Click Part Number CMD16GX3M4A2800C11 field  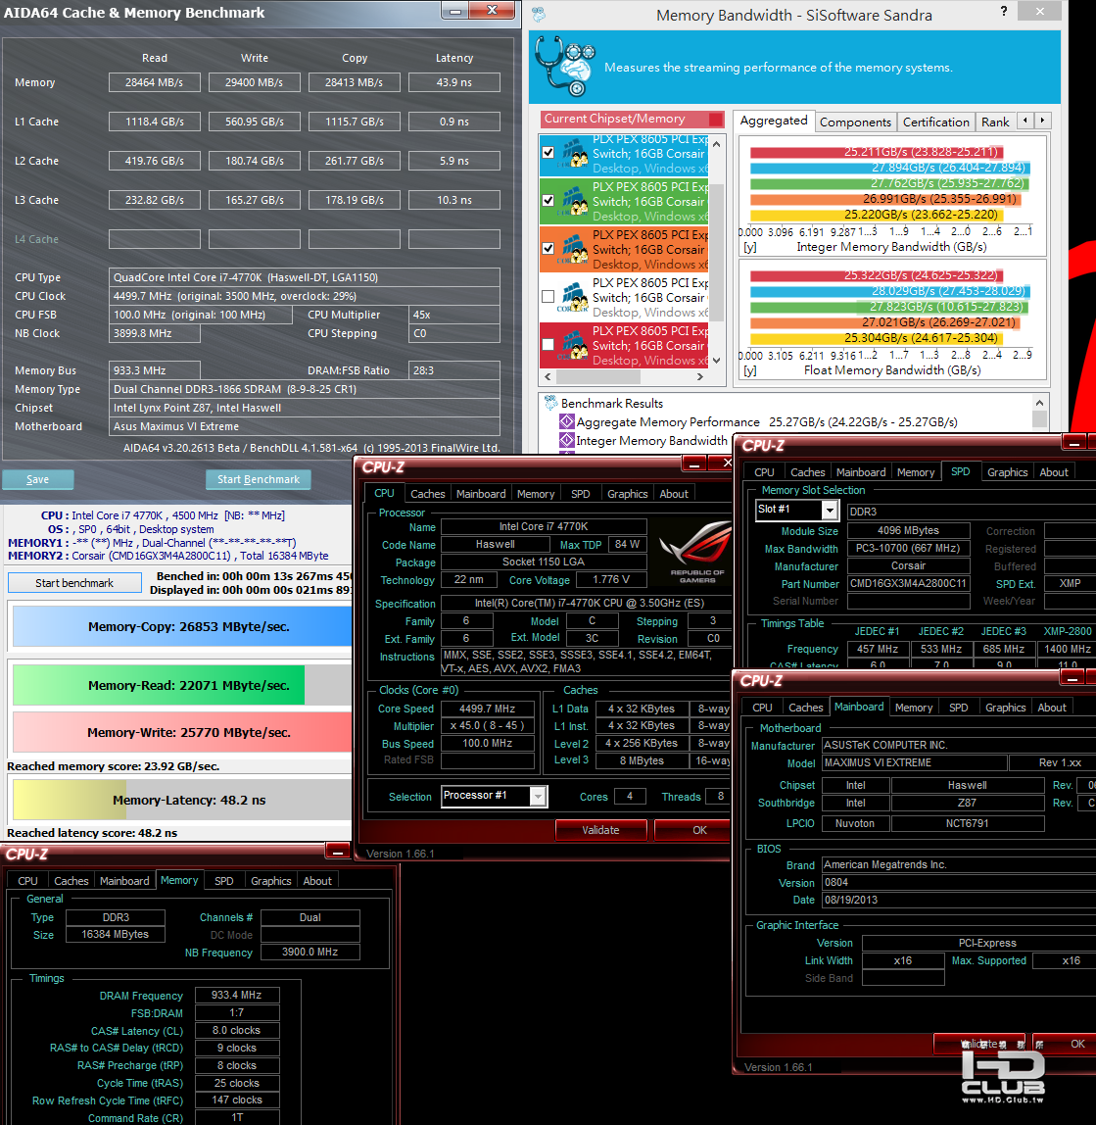tap(908, 583)
